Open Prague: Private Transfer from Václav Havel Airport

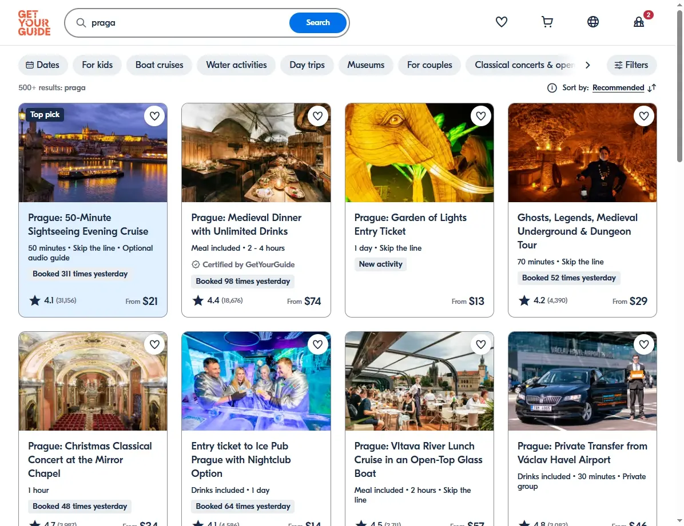click(x=582, y=453)
